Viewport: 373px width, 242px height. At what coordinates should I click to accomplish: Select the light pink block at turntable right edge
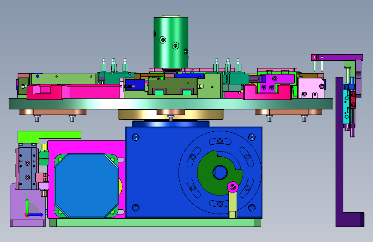pyautogui.click(x=311, y=88)
